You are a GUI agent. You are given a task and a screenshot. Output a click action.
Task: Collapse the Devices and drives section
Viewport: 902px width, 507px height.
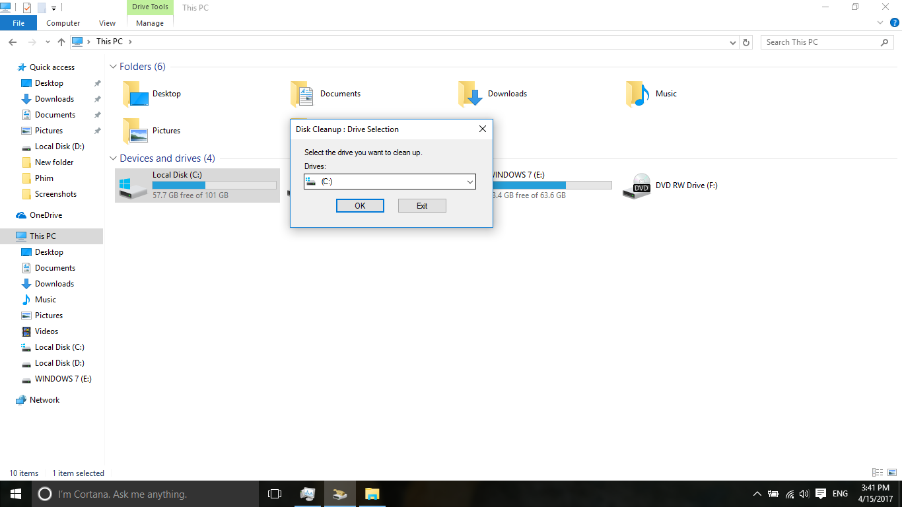113,158
